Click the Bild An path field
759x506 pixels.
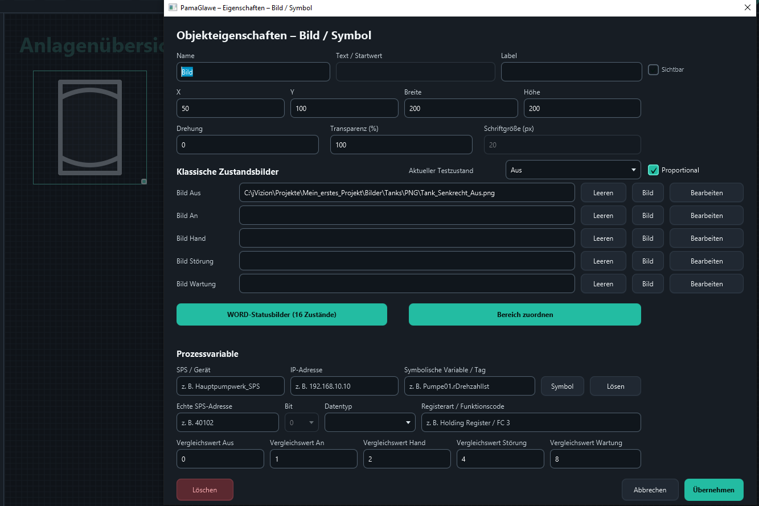point(407,215)
